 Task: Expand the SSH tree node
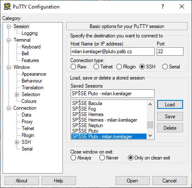17,142
